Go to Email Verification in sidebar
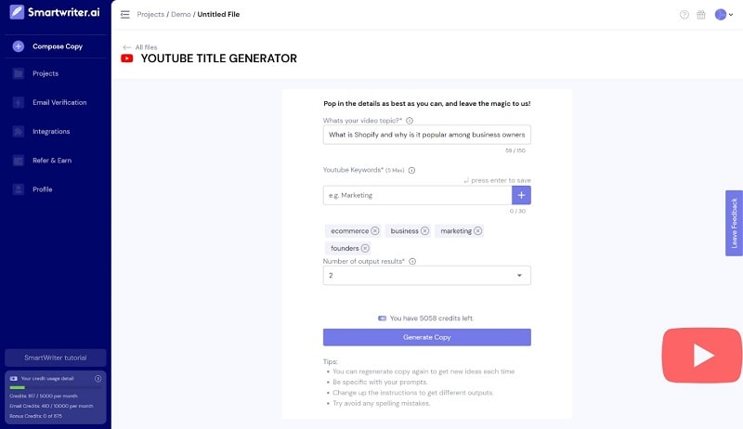Image resolution: width=743 pixels, height=429 pixels. click(59, 102)
